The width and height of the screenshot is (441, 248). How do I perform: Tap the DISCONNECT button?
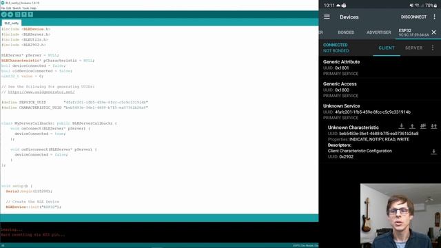coord(413,17)
